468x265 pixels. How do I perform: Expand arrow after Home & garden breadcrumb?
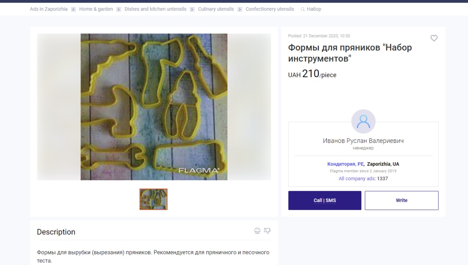[119, 10]
